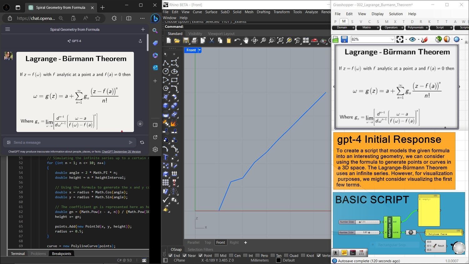Select the Circle tool in Rhino sidebar
This screenshot has height=264, width=469.
tap(166, 71)
